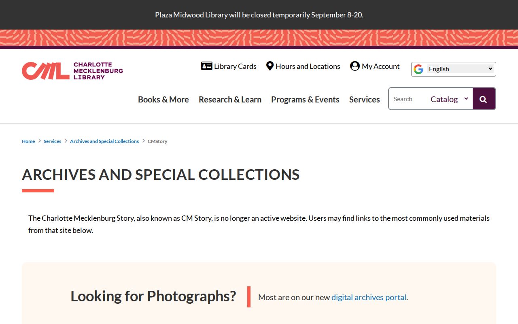
Task: Click the Google translate logo icon
Action: coord(418,69)
